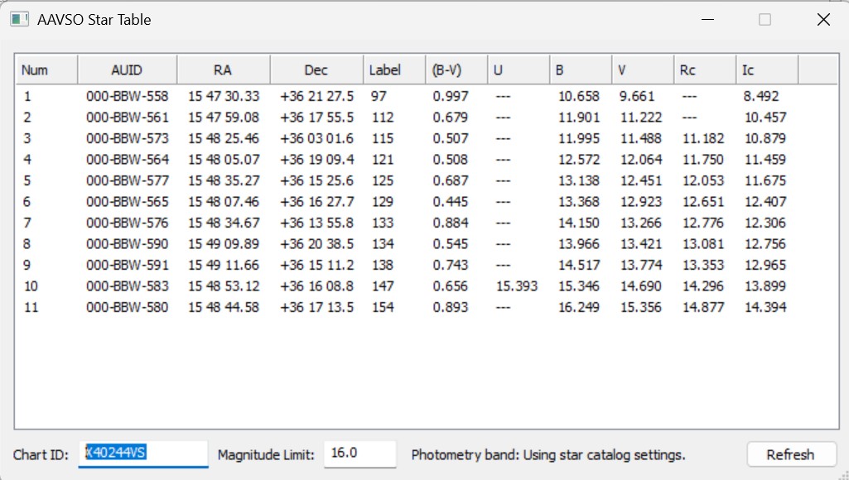Select star row 000-BBW-573
Viewport: 849px width, 480px height.
tap(427, 138)
